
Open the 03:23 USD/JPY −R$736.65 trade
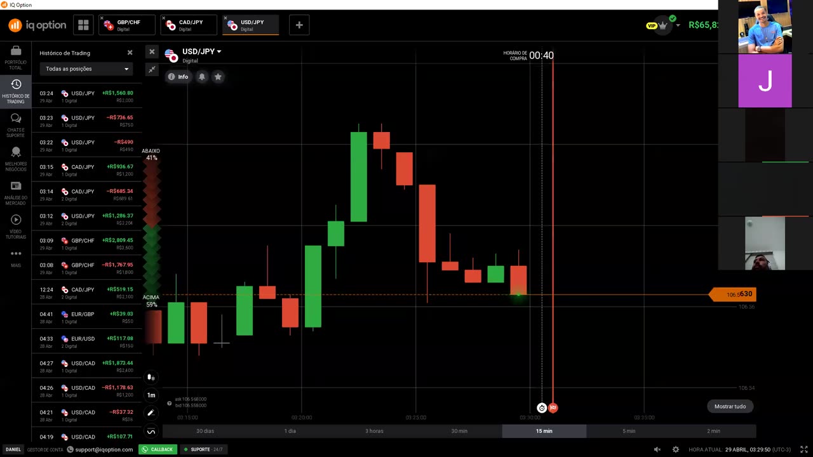pyautogui.click(x=86, y=121)
